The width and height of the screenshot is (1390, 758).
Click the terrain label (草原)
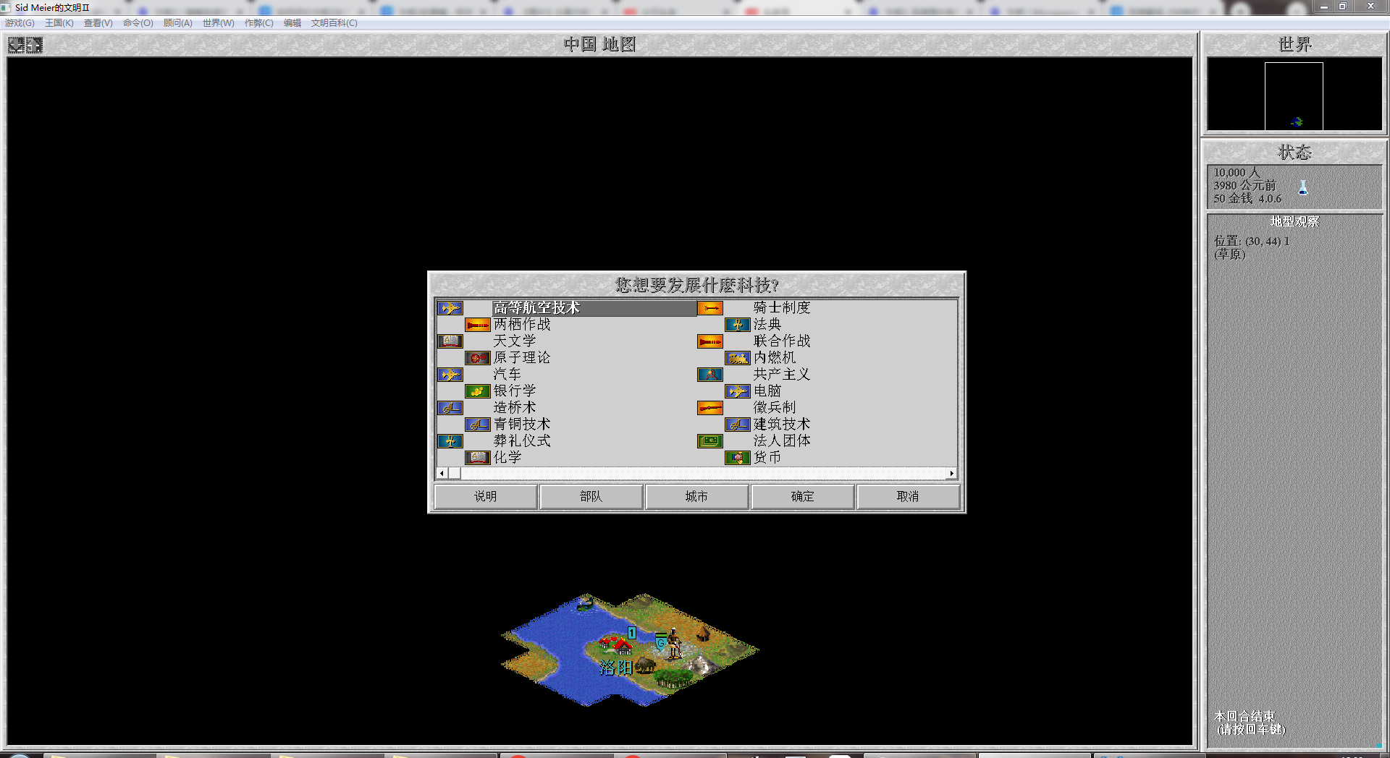[x=1229, y=255]
